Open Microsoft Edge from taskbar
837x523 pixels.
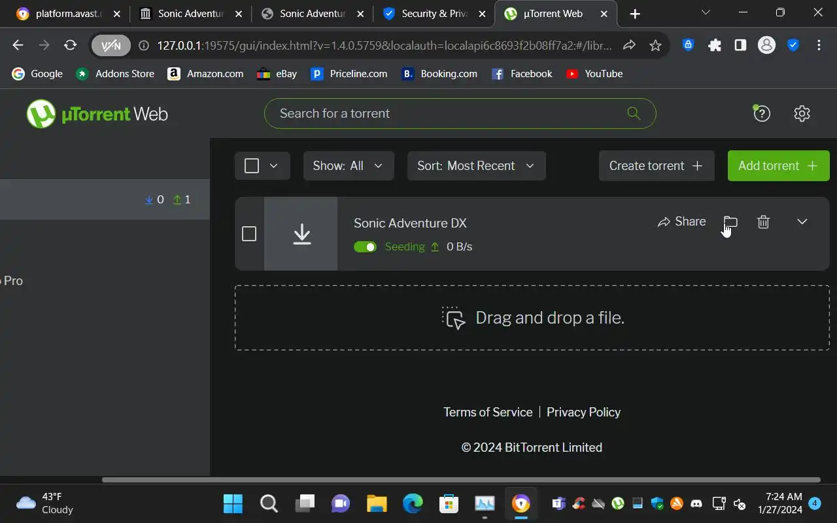point(413,503)
